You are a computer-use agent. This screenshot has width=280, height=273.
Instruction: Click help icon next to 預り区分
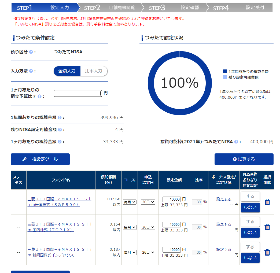click(x=31, y=52)
